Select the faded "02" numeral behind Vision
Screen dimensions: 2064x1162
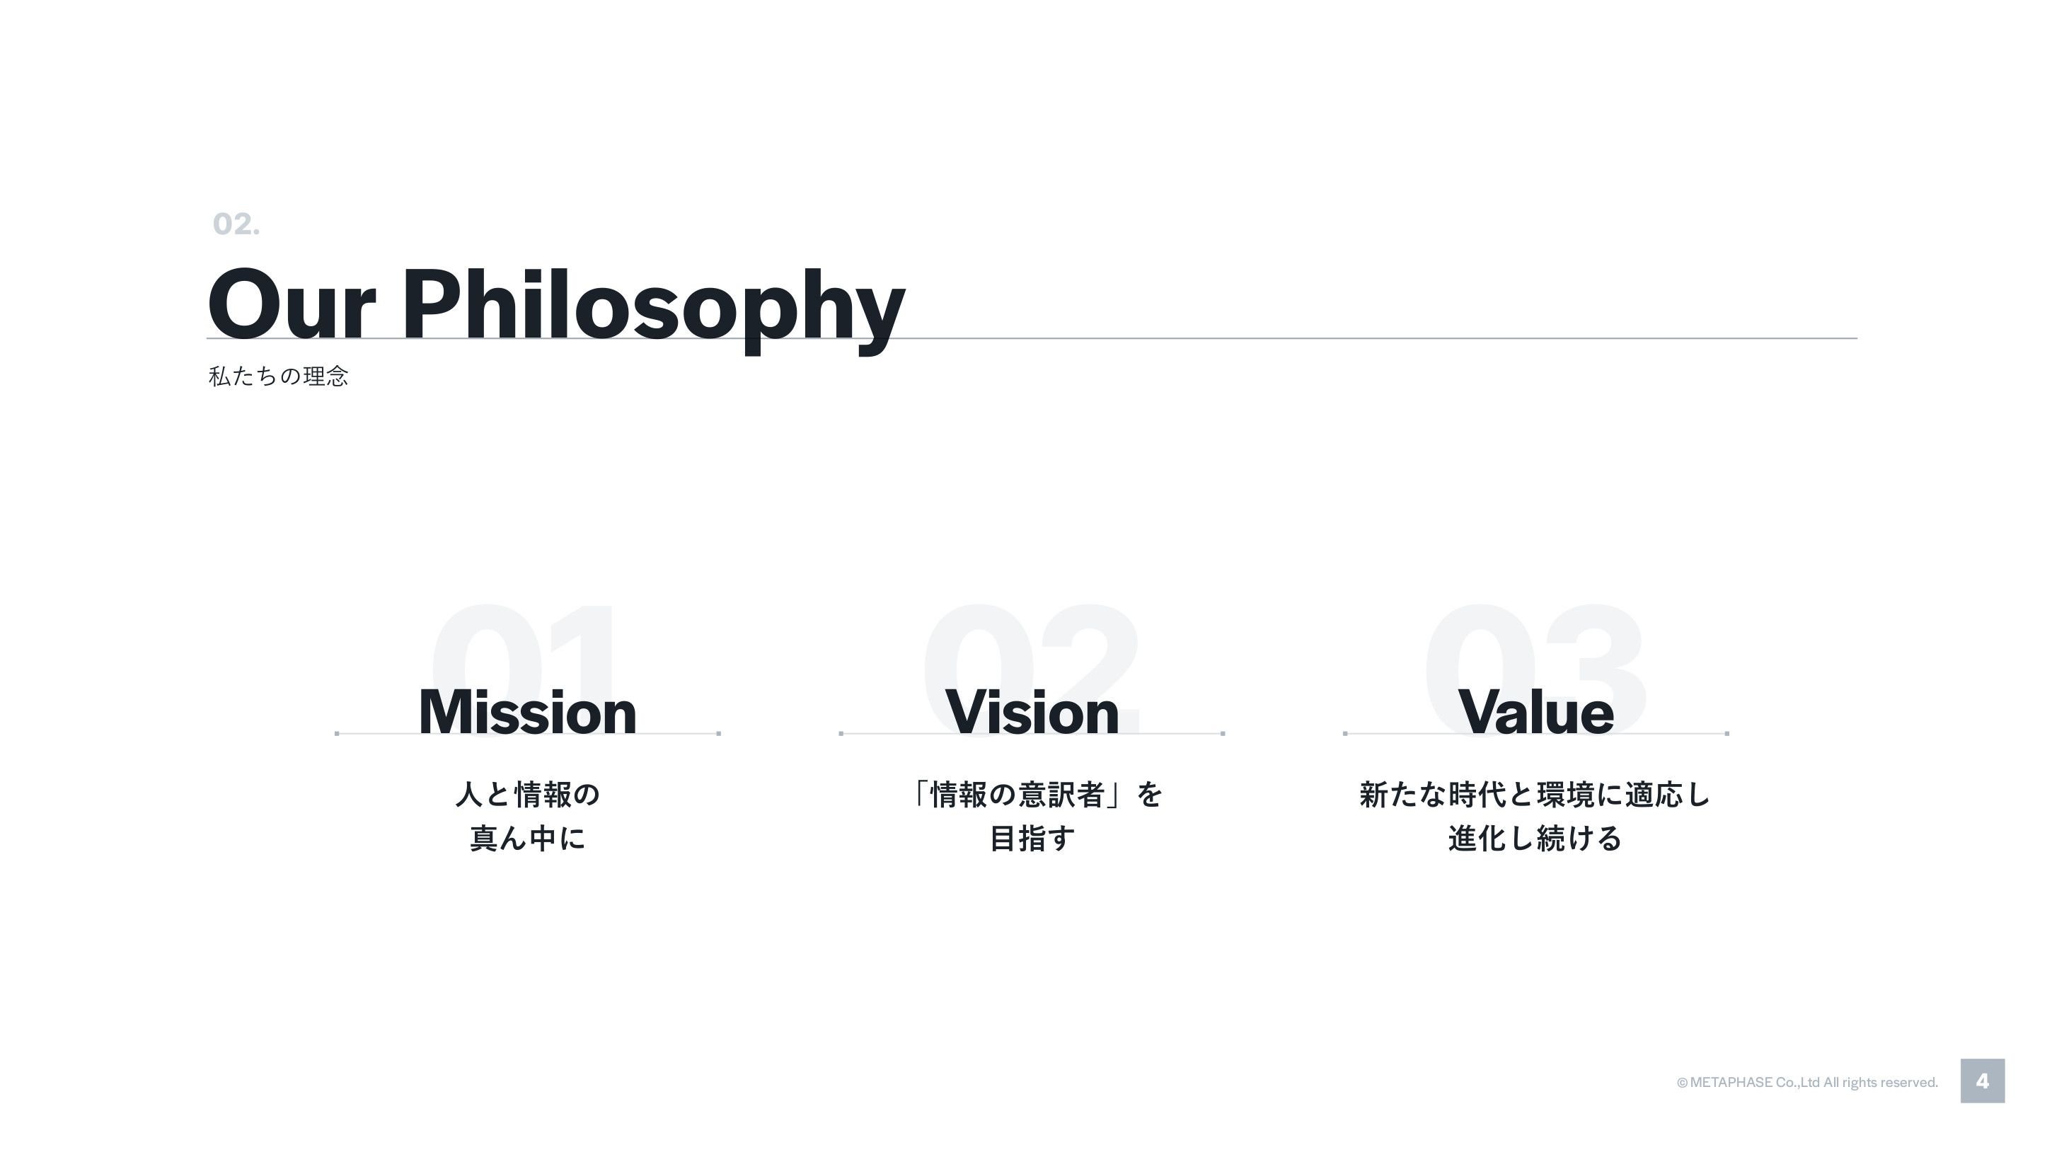coord(1032,641)
